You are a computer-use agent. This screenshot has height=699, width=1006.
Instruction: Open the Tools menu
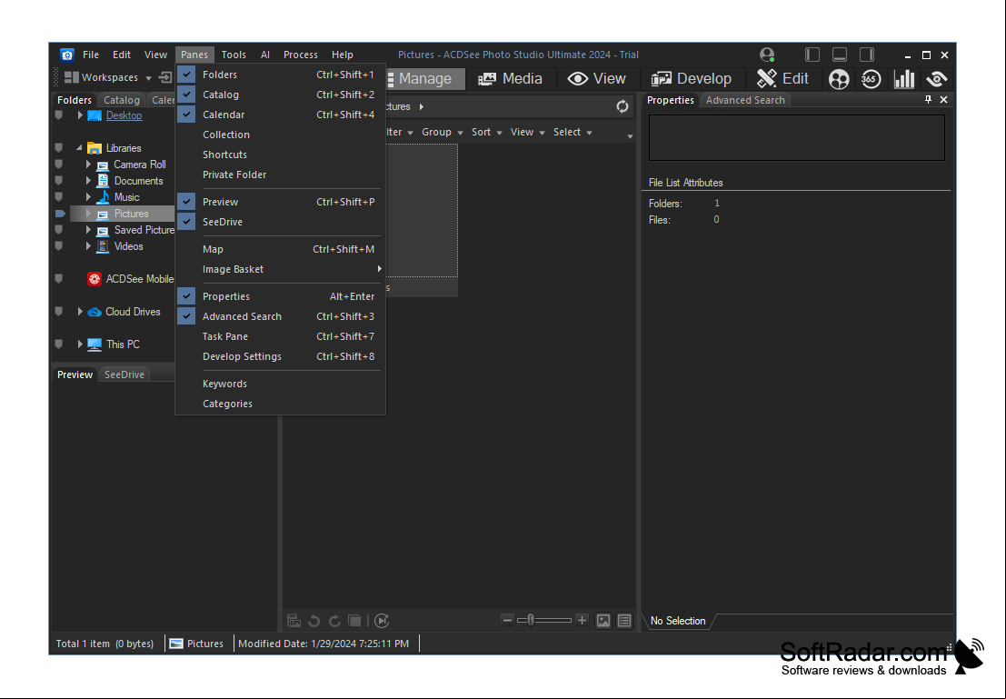click(234, 55)
